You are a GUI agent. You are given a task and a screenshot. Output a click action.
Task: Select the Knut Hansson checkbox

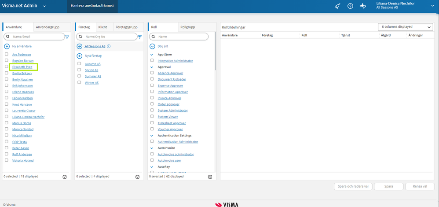[7, 104]
